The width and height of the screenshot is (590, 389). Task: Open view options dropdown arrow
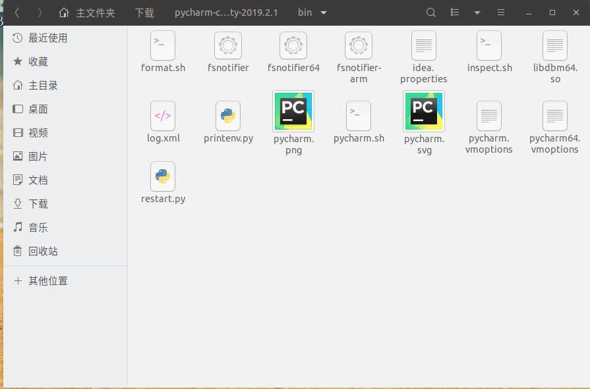pos(477,13)
